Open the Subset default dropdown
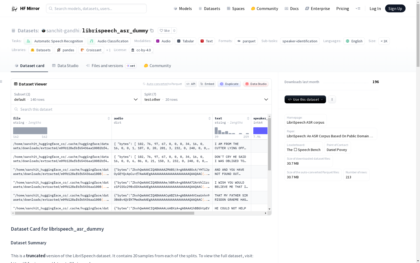420x263 pixels. 76,97
